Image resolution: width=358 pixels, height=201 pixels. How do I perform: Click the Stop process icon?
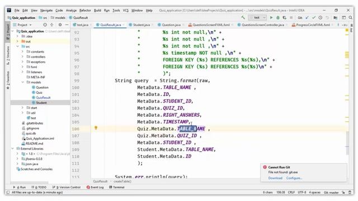point(291,17)
